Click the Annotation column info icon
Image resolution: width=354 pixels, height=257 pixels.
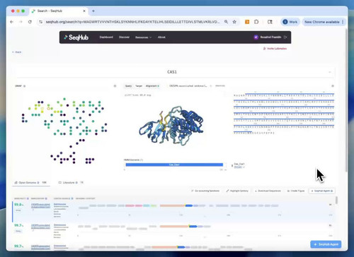coord(46,198)
